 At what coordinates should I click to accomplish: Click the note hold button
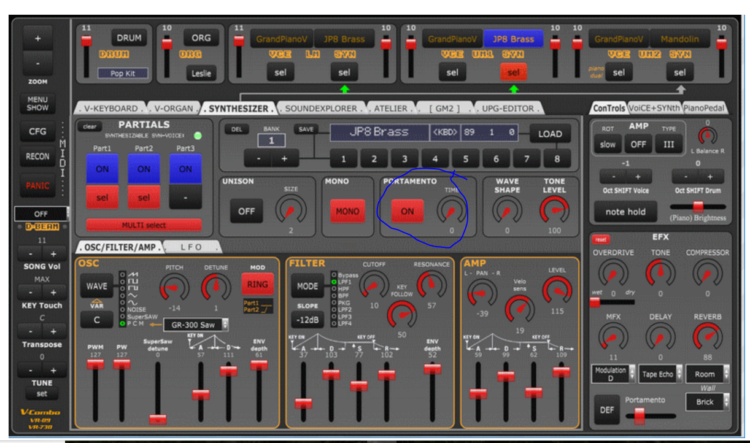pos(625,212)
